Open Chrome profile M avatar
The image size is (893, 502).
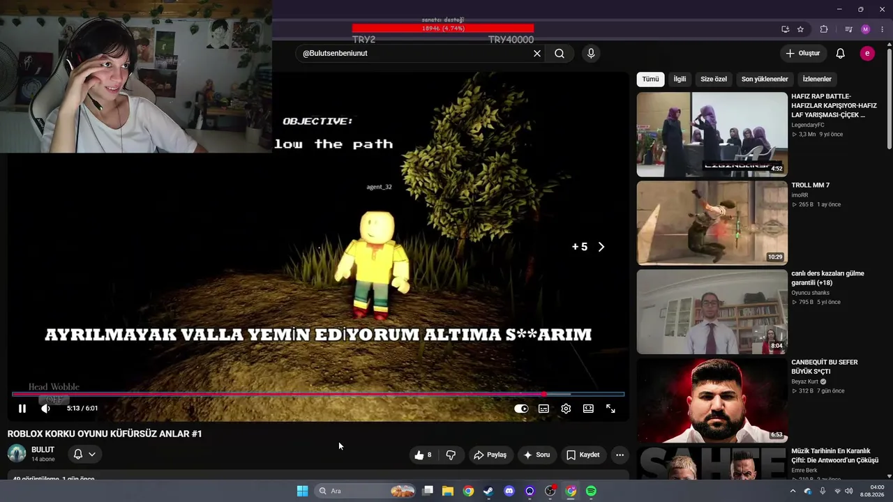tap(866, 29)
